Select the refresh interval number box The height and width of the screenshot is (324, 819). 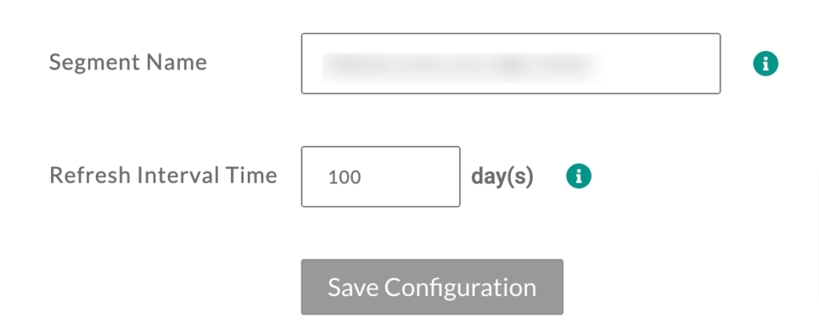click(x=381, y=176)
